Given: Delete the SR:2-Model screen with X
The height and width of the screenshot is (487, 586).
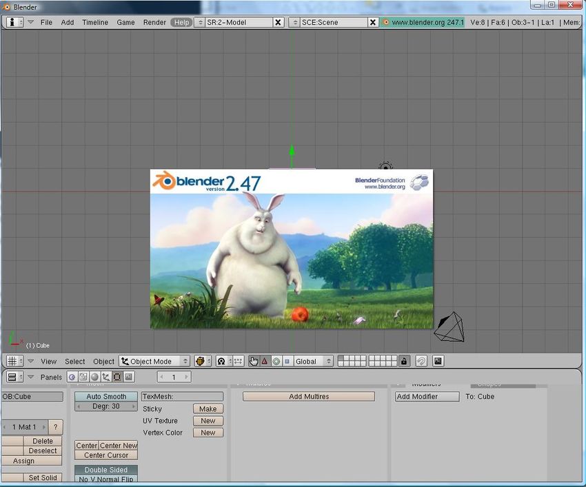Looking at the screenshot, I should coord(278,23).
